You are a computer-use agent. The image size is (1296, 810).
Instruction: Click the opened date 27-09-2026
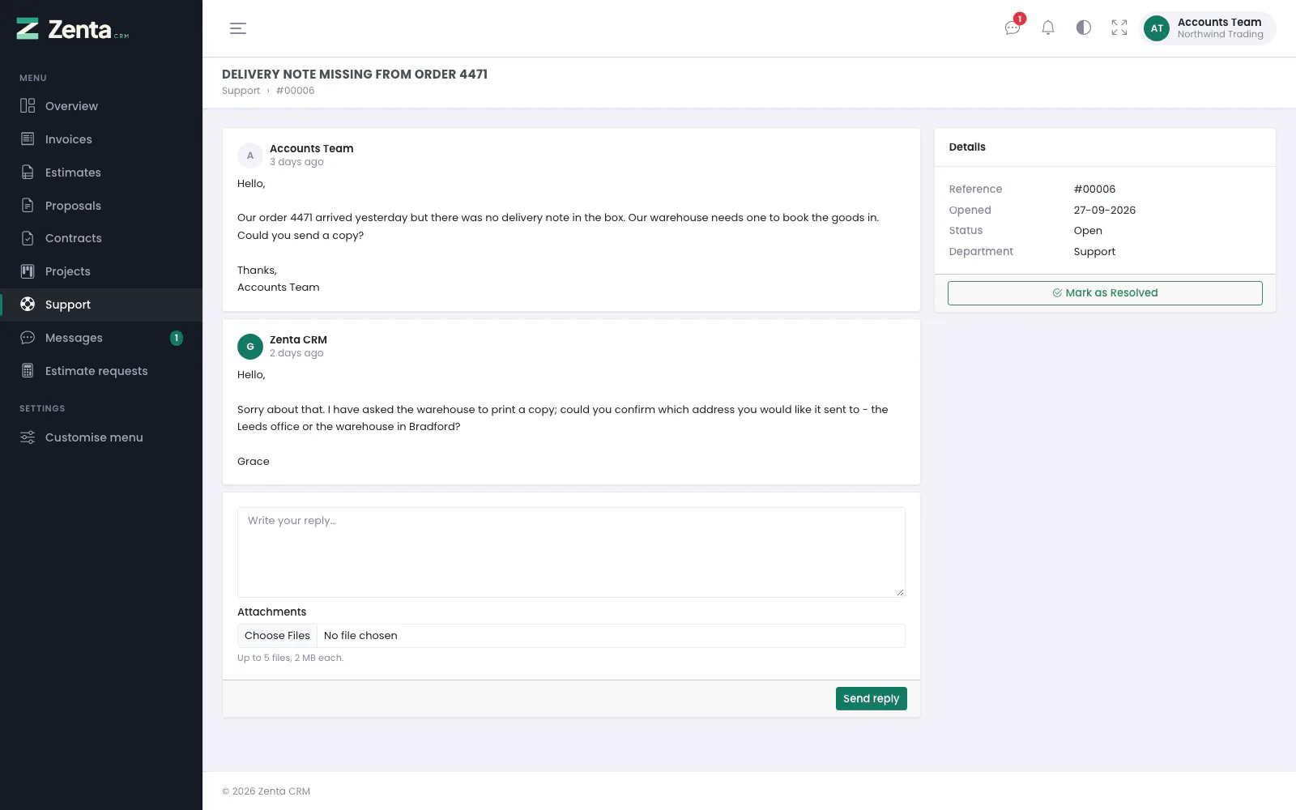tap(1105, 210)
